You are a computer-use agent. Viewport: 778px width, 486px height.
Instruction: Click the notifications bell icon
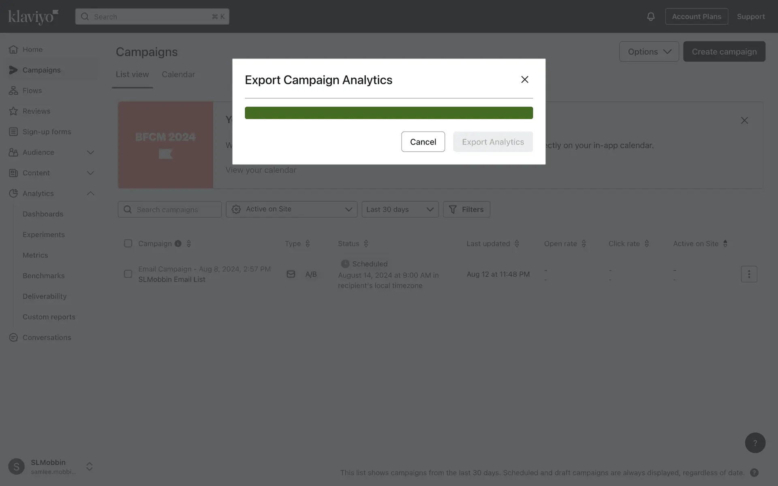pyautogui.click(x=650, y=17)
